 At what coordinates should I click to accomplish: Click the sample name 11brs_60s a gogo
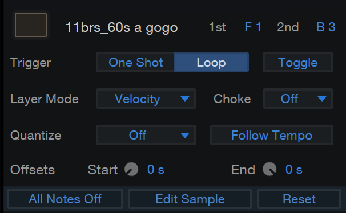[122, 27]
